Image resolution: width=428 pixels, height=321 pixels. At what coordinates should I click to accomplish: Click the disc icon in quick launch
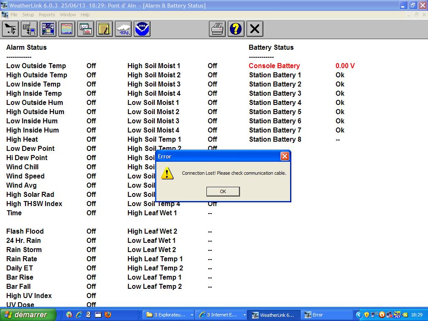coord(69,315)
